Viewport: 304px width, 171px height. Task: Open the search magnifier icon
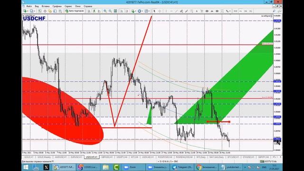coord(274,11)
